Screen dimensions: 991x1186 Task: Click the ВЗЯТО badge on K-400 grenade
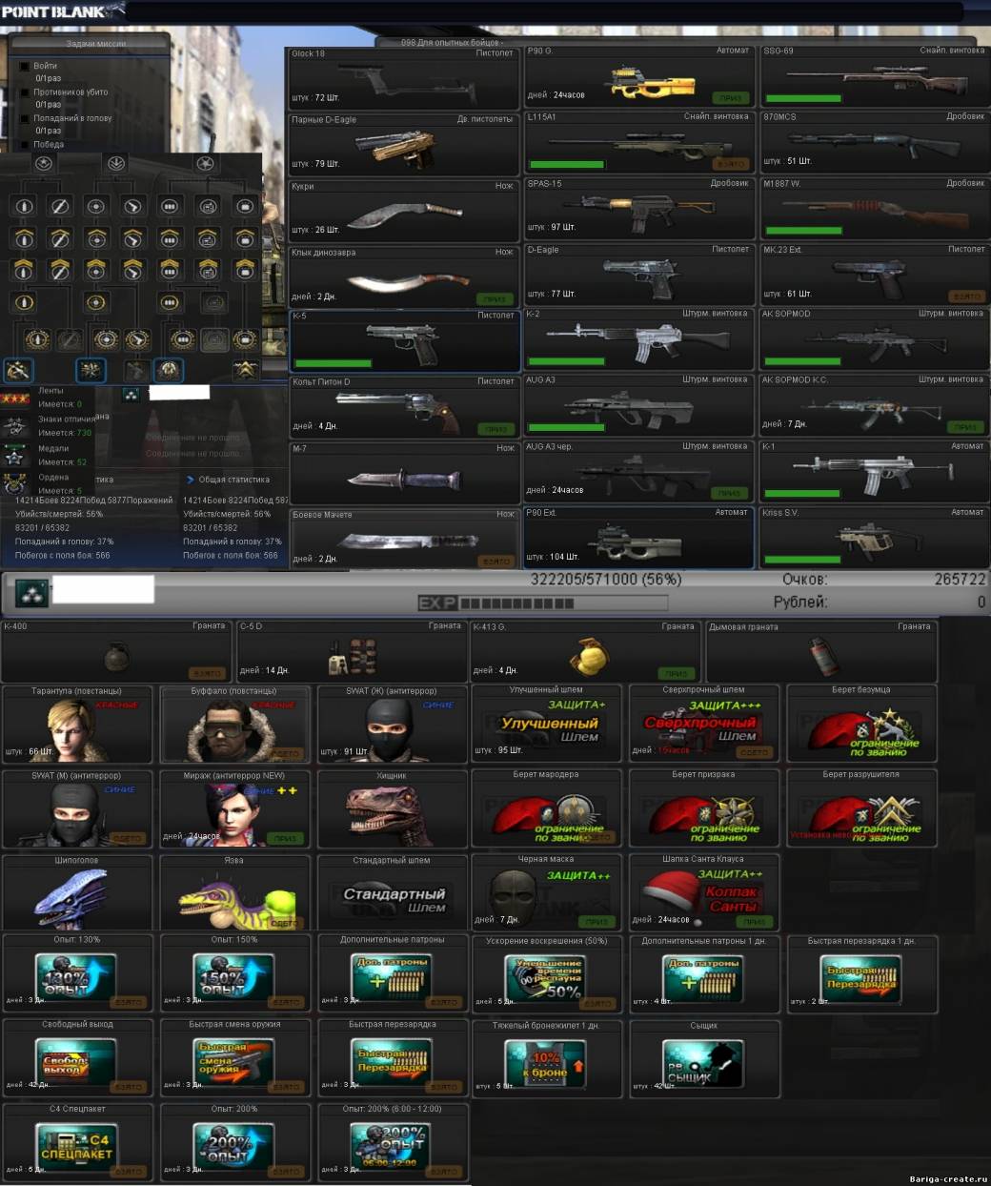pyautogui.click(x=208, y=673)
